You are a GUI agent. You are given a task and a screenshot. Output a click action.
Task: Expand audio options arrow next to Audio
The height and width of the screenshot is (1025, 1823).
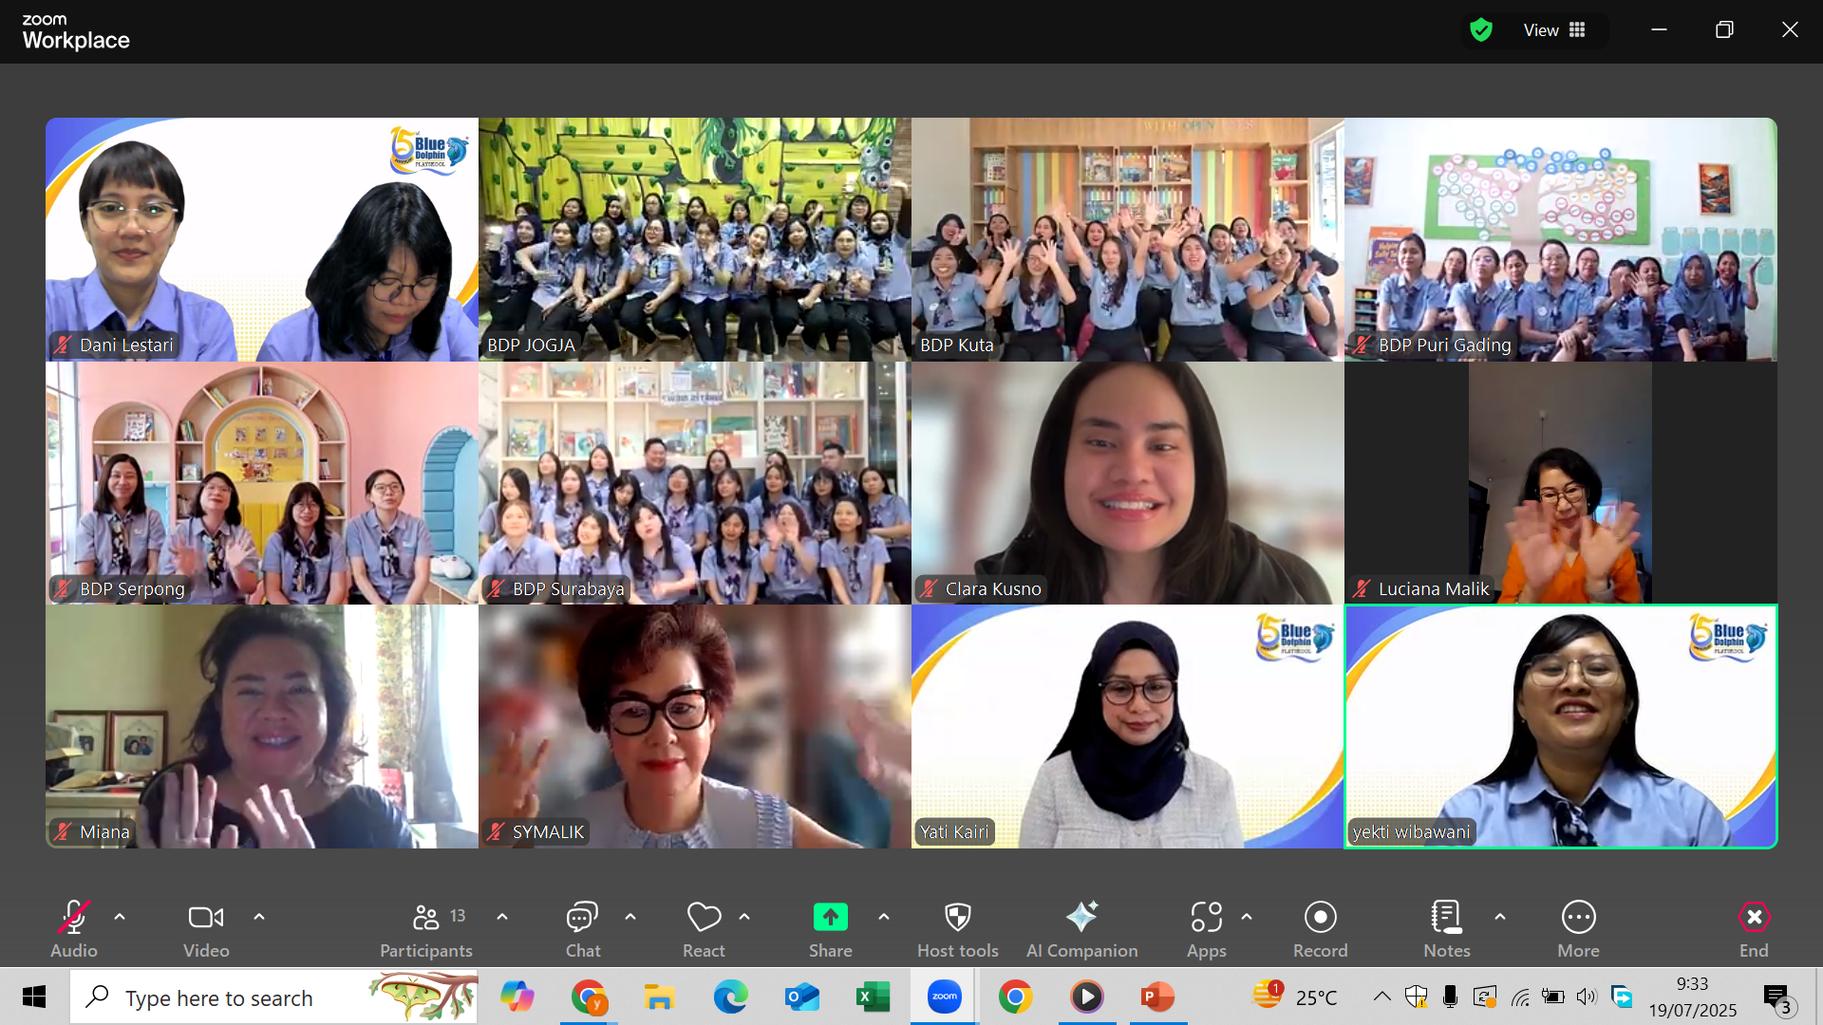tap(120, 917)
